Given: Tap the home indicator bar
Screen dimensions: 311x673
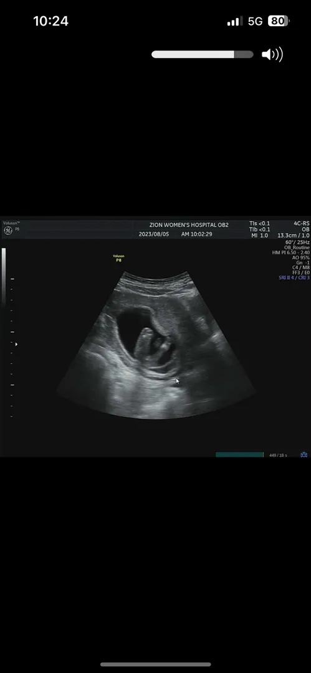Looking at the screenshot, I should (156, 664).
